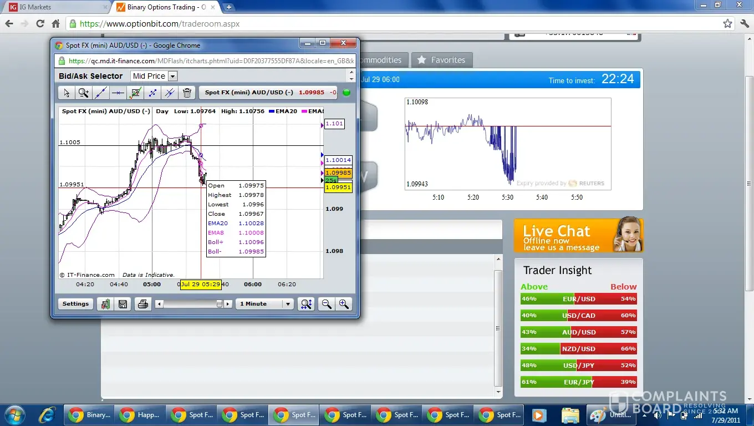
Task: Zoom in the chart with plus magnifier
Action: click(344, 304)
